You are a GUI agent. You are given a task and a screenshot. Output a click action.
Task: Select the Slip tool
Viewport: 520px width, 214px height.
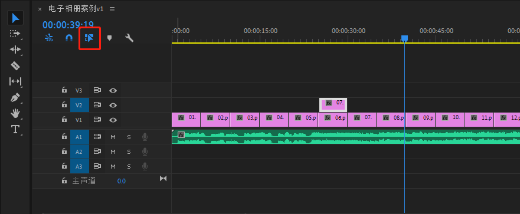tap(15, 81)
